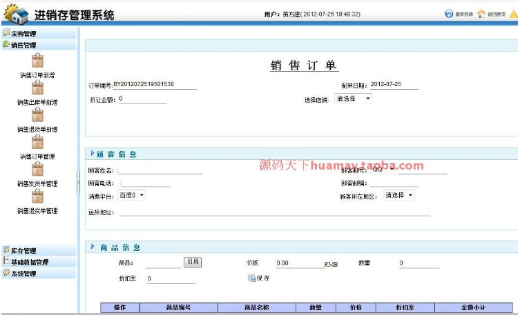Click the 重新登录 text link
Viewport: 518px width, 315px height.
464,14
